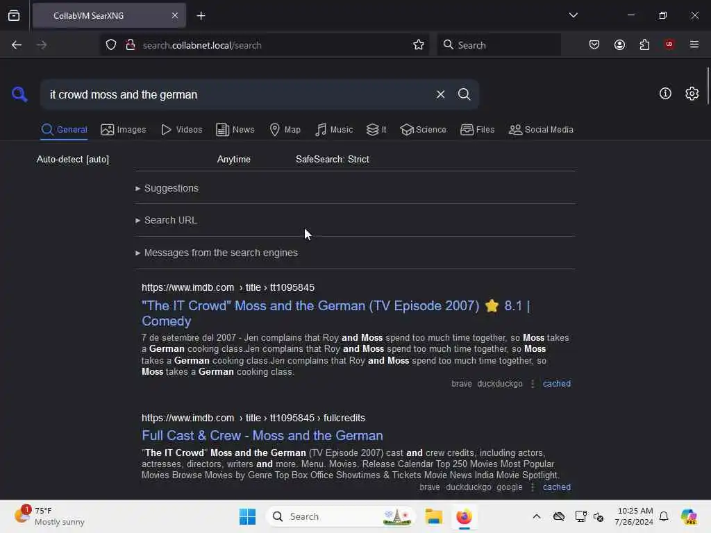Submit search with magnifier button
This screenshot has width=711, height=533.
click(464, 94)
